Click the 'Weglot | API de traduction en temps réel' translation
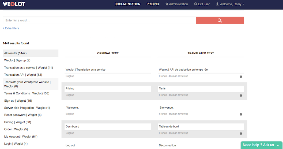Image resolution: width=283 pixels, height=149 pixels. point(184,70)
